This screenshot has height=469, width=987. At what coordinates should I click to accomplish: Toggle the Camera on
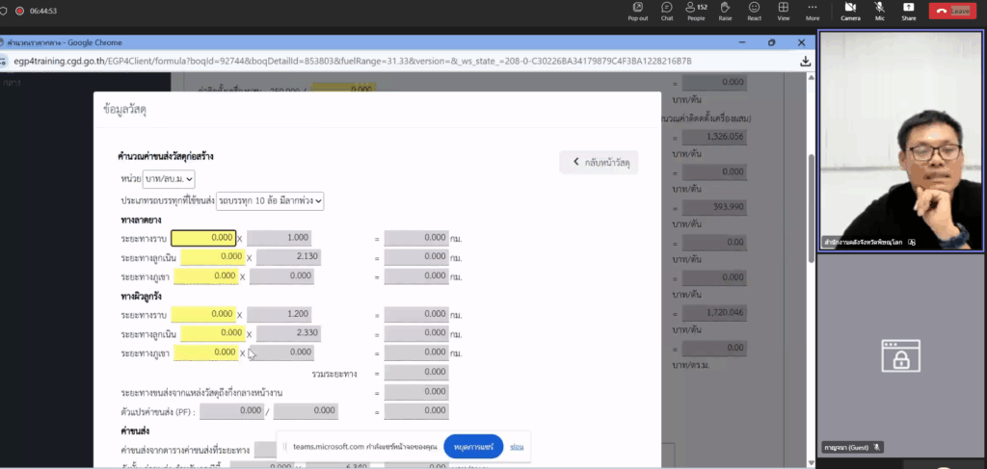pyautogui.click(x=850, y=10)
